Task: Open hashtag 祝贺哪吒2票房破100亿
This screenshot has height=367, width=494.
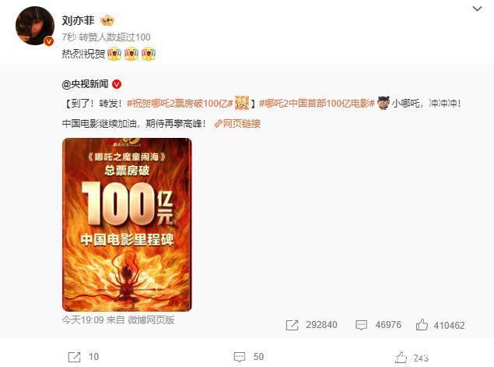Action: click(180, 103)
